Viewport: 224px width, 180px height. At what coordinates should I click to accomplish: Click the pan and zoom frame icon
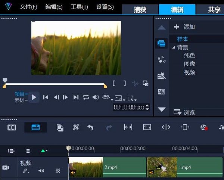click(x=147, y=127)
